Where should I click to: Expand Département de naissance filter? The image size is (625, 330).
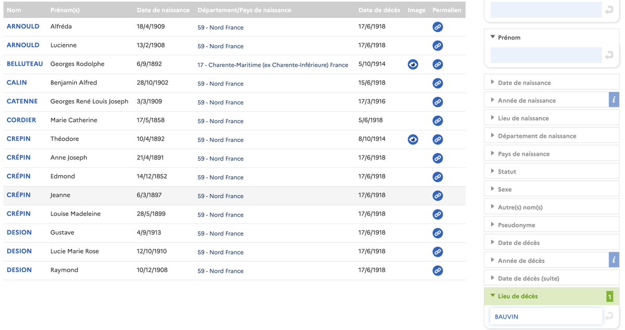552,136
